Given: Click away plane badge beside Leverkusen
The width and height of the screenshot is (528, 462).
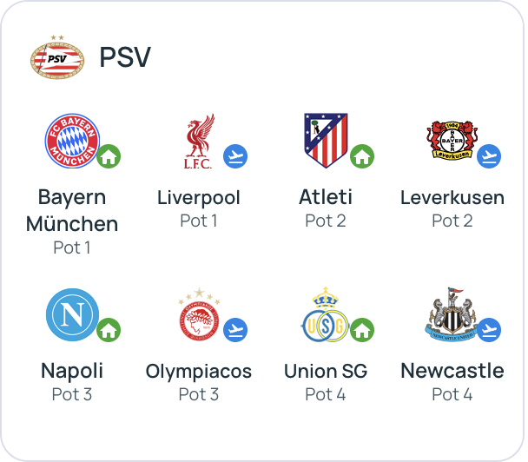Looking at the screenshot, I should pos(489,156).
